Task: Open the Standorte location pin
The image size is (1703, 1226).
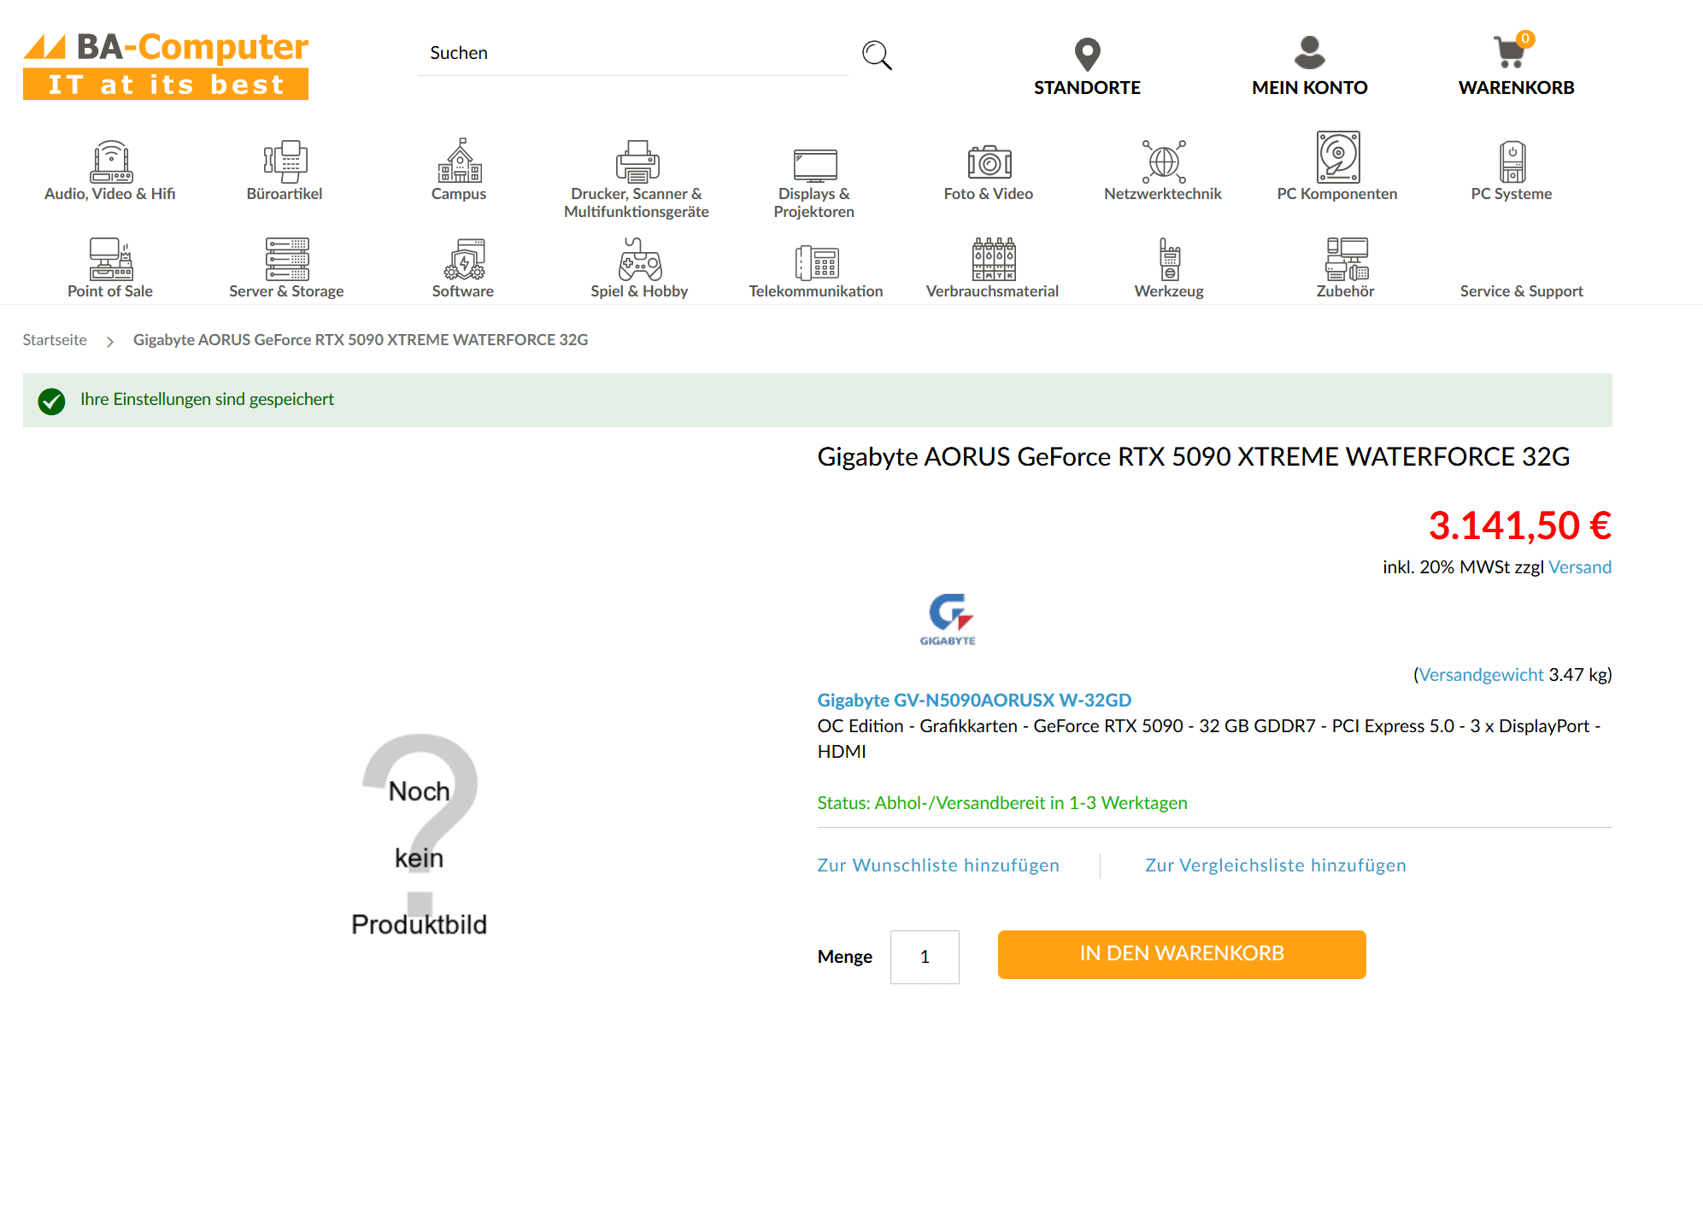Action: 1087,55
